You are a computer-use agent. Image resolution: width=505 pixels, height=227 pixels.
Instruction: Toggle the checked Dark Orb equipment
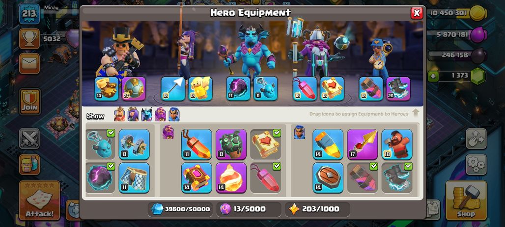tap(100, 178)
